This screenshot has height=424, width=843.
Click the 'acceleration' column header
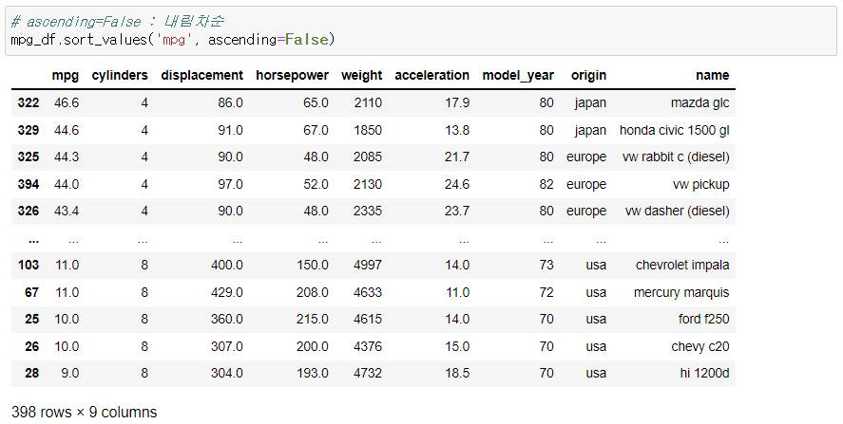[431, 76]
